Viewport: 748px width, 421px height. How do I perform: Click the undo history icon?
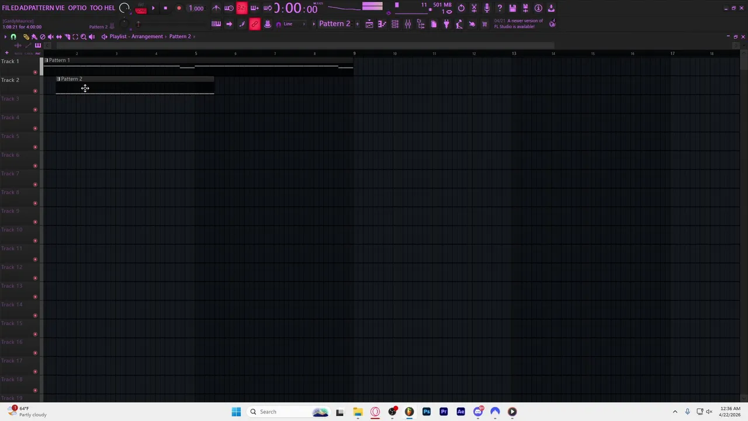click(x=461, y=8)
